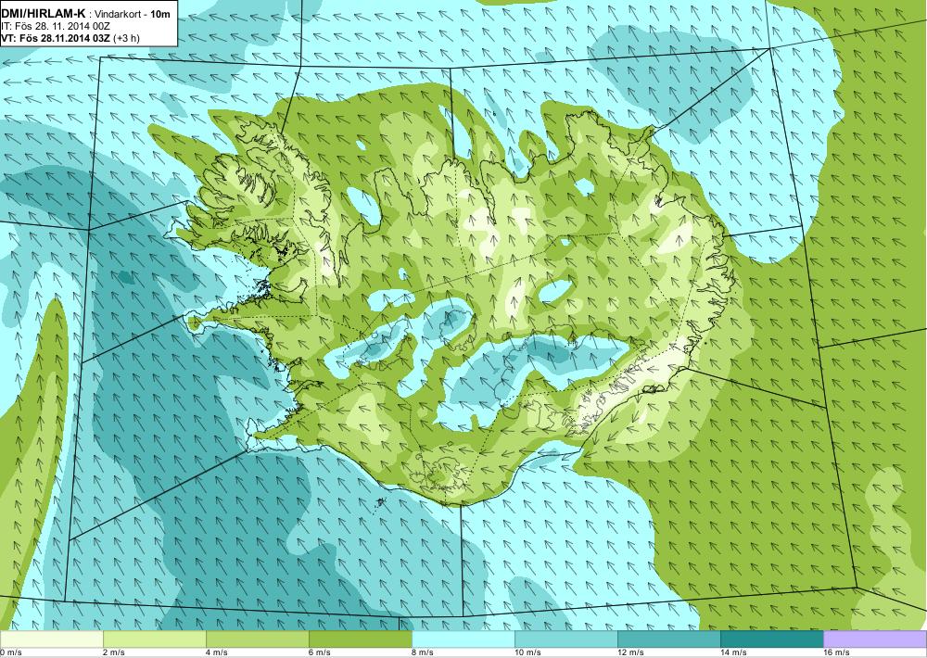Click the olive green 6–8 m/s legend swatch

pos(360,639)
